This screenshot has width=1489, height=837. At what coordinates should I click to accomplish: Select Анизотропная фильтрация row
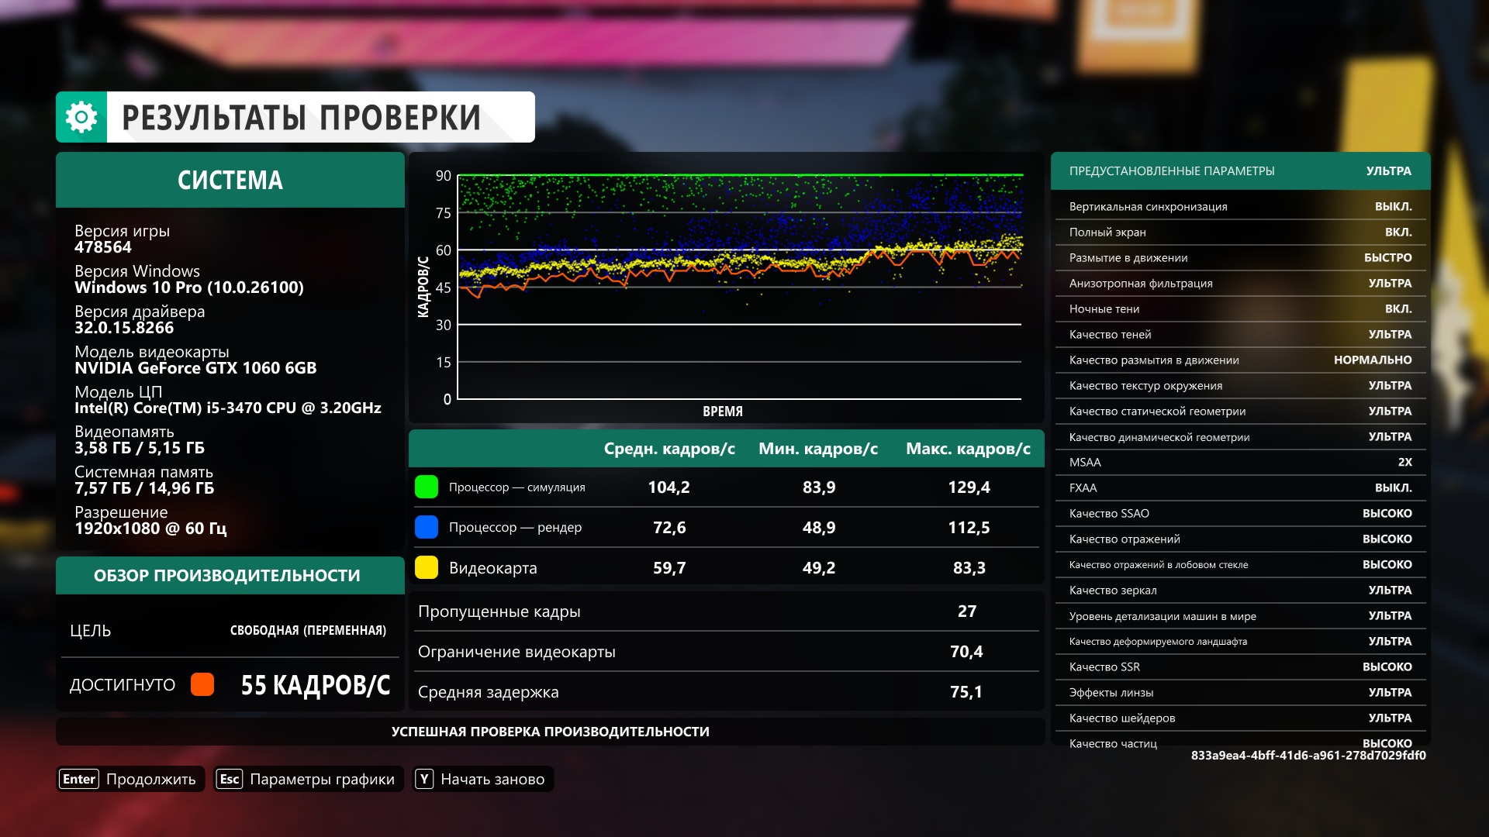point(1240,283)
